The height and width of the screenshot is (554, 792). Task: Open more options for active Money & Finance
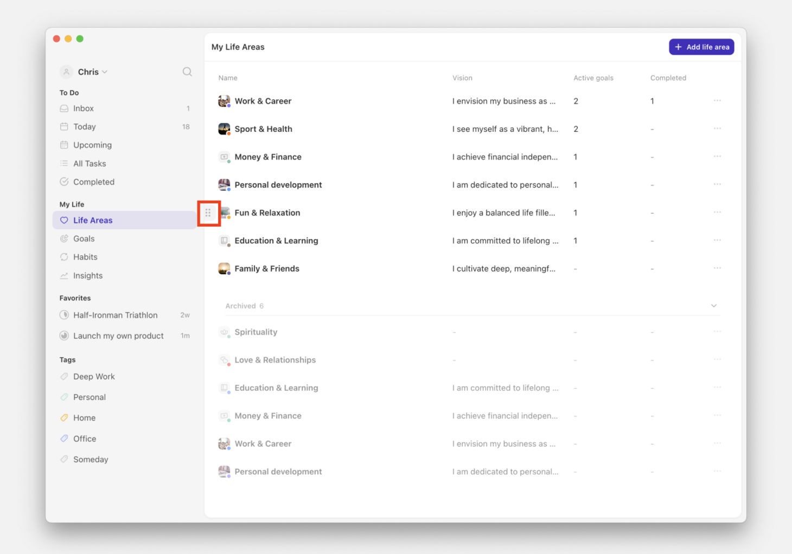[x=717, y=157]
